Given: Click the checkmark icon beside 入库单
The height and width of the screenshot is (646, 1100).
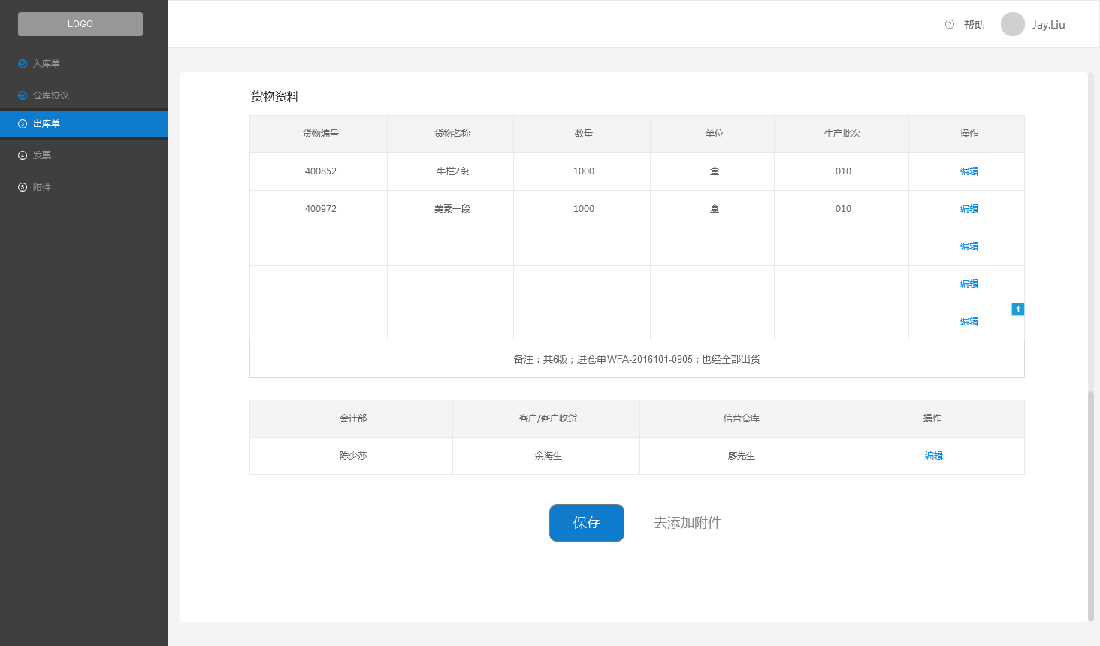Looking at the screenshot, I should [23, 64].
